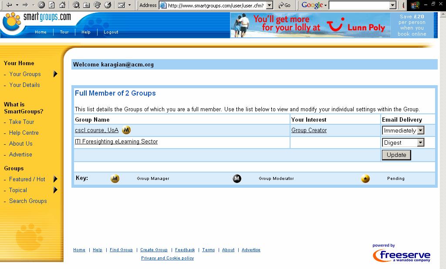
Task: Open Help in the top navigation
Action: point(86,32)
